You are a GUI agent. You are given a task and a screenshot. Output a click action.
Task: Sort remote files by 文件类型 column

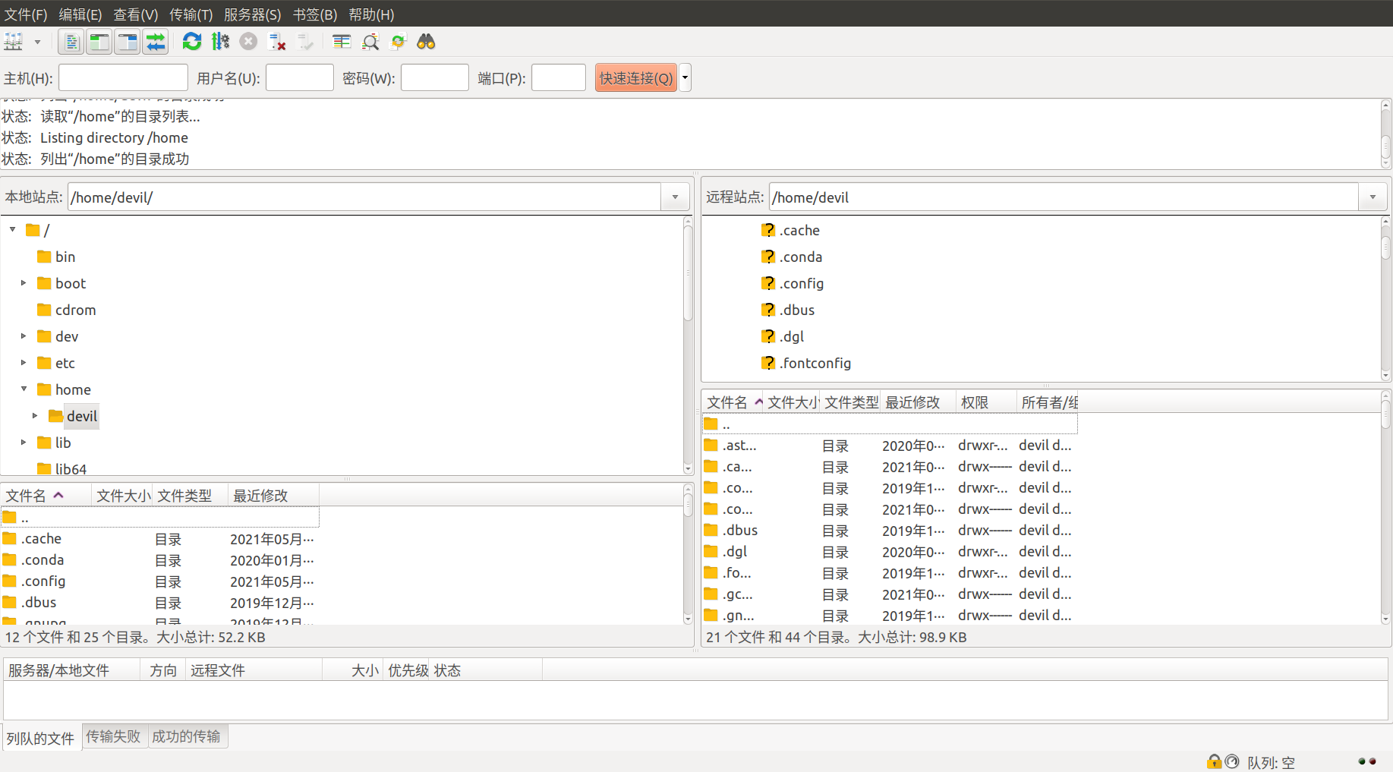[x=850, y=402]
